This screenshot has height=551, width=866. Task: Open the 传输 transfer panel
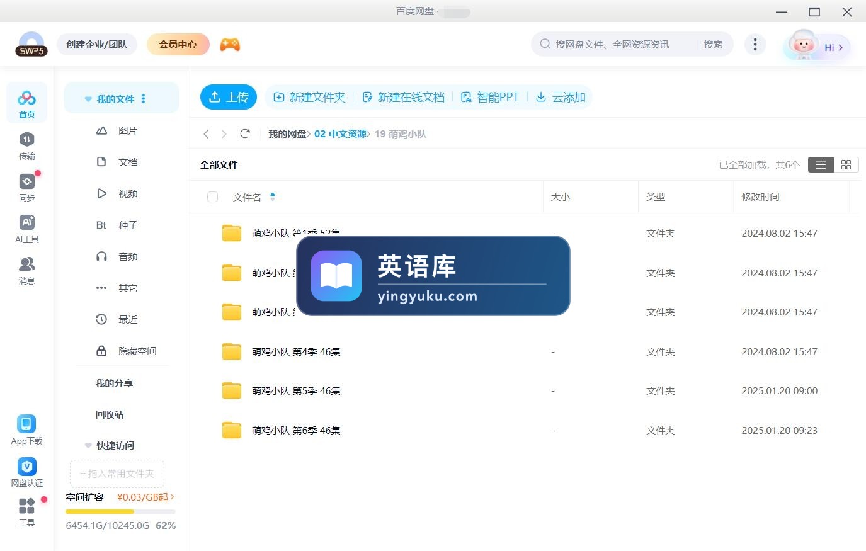pos(26,146)
